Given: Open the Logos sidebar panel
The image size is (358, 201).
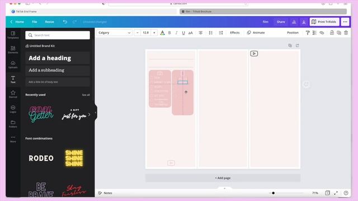Looking at the screenshot, I should coord(13,109).
